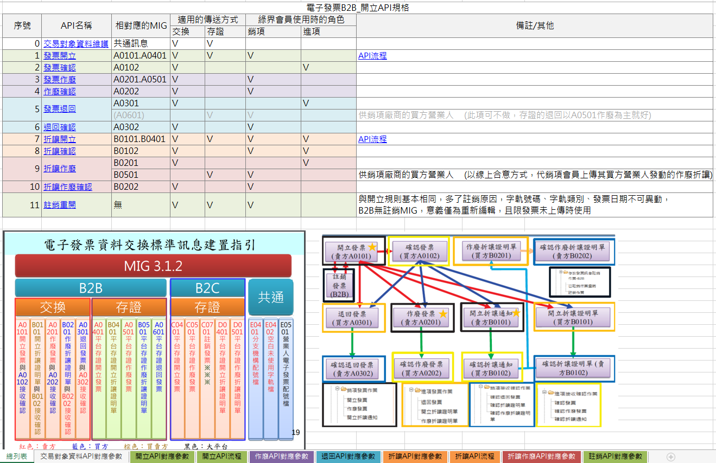
Task: Click the add new sheet plus icon
Action: click(x=671, y=456)
